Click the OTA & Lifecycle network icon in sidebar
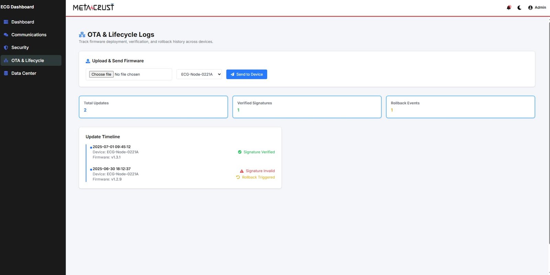 (6, 60)
